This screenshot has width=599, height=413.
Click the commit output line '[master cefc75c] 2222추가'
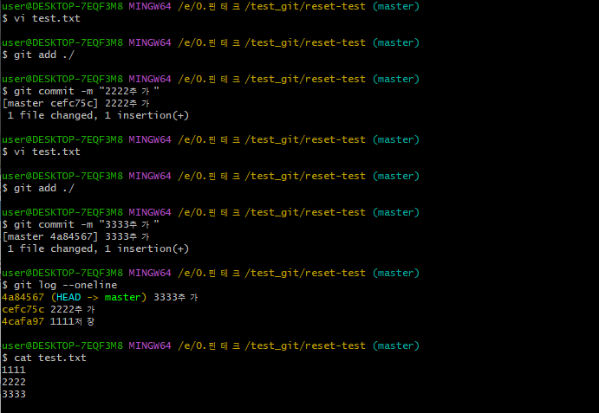(75, 103)
